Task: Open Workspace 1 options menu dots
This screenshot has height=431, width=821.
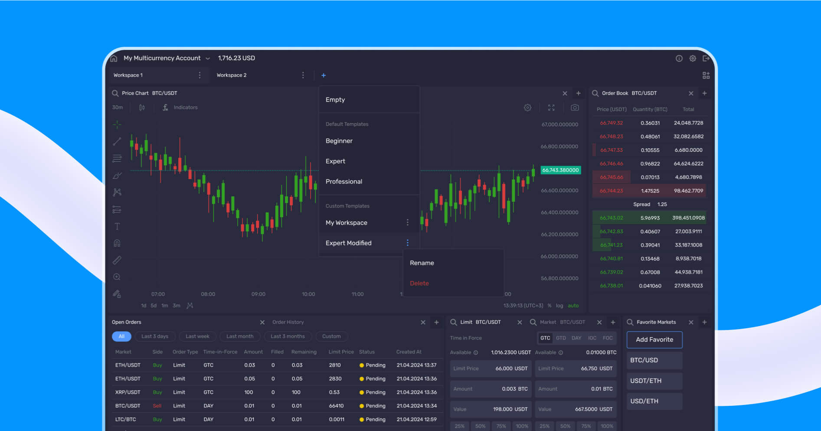Action: click(200, 75)
